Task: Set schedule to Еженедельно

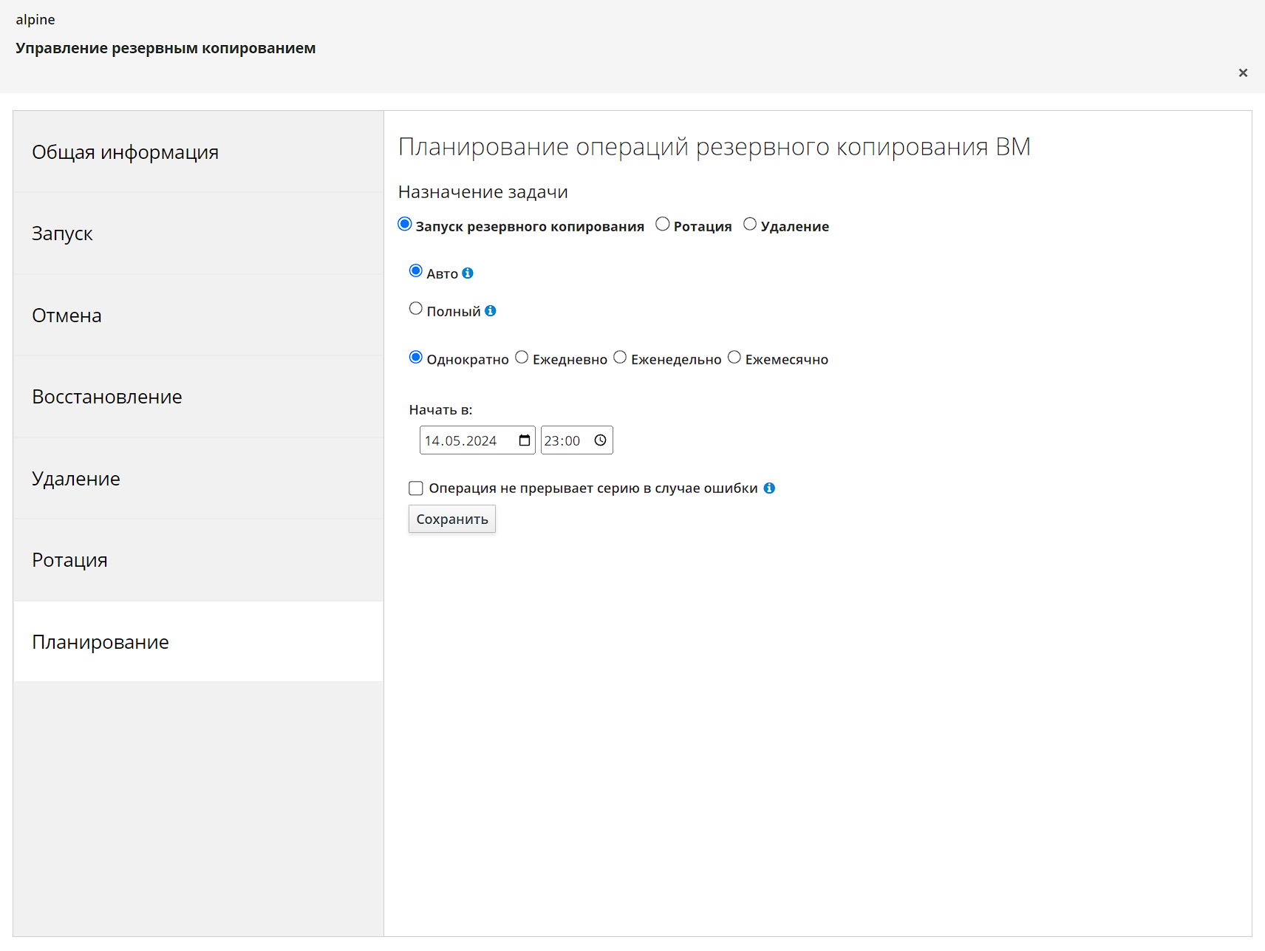Action: 620,358
